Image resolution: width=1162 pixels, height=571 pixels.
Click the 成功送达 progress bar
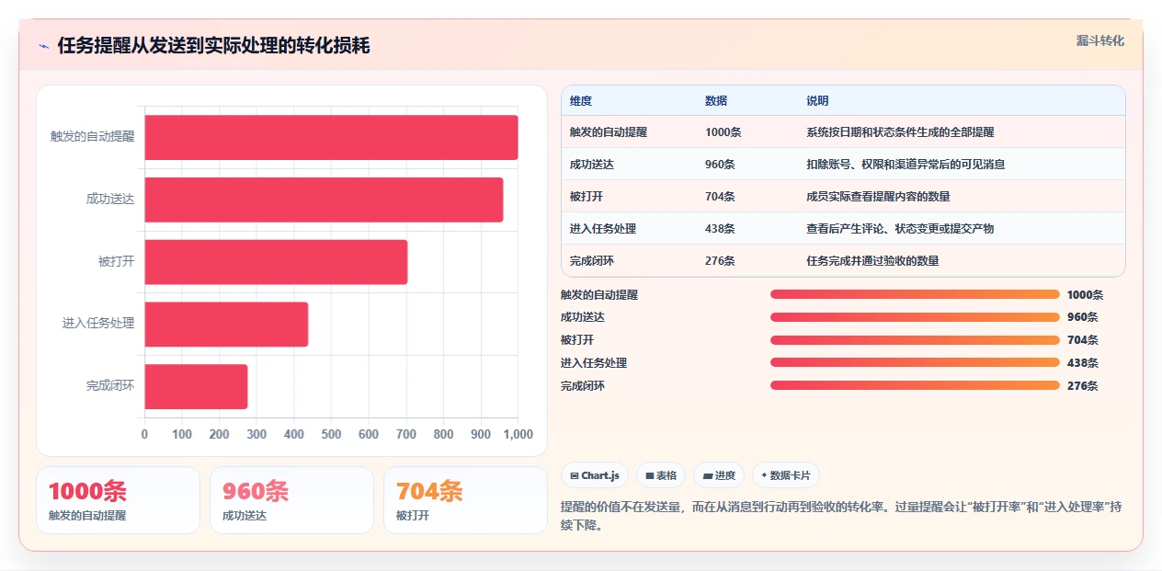[915, 317]
